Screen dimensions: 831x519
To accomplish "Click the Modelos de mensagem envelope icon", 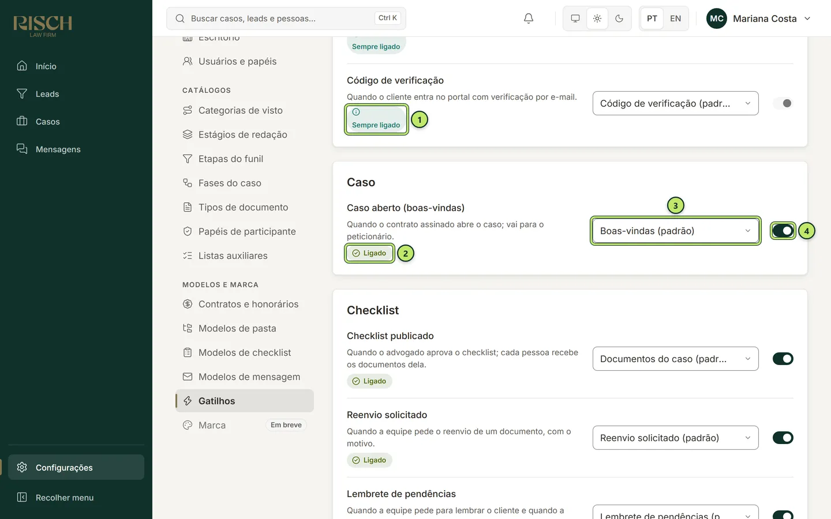I will coord(188,377).
